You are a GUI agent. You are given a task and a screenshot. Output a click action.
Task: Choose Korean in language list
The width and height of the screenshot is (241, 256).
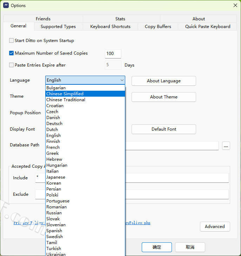(x=85, y=183)
